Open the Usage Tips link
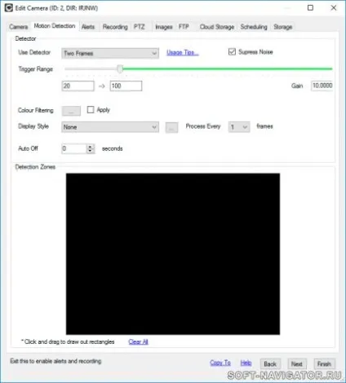 coord(183,52)
